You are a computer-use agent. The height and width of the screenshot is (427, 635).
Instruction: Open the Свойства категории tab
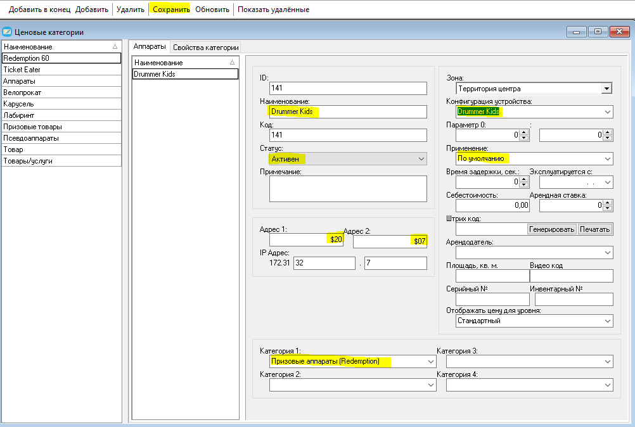[206, 48]
